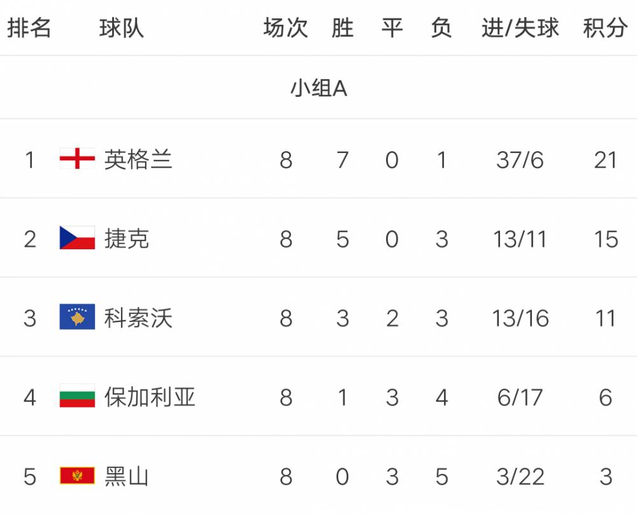Open the 黑山 team entry
This screenshot has width=637, height=514.
pyautogui.click(x=127, y=476)
